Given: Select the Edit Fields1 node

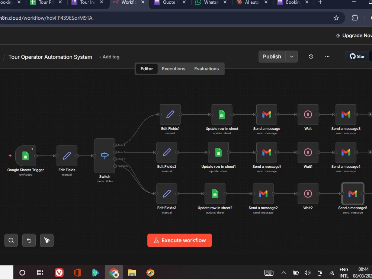Looking at the screenshot, I should pos(170,114).
